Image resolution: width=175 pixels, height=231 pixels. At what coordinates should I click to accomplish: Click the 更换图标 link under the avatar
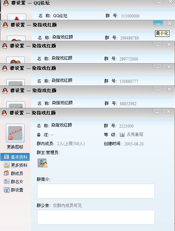pos(15,147)
